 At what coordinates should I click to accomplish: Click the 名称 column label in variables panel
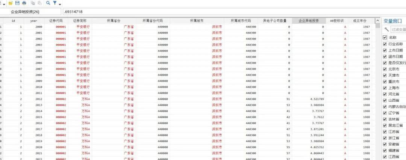click(392, 38)
